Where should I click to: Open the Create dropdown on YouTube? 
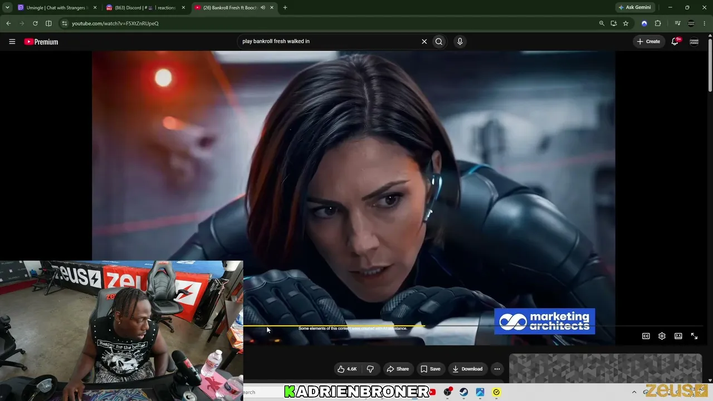(648, 41)
